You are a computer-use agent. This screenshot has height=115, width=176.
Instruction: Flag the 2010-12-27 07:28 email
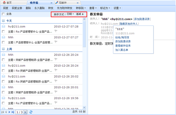pos(56,31)
